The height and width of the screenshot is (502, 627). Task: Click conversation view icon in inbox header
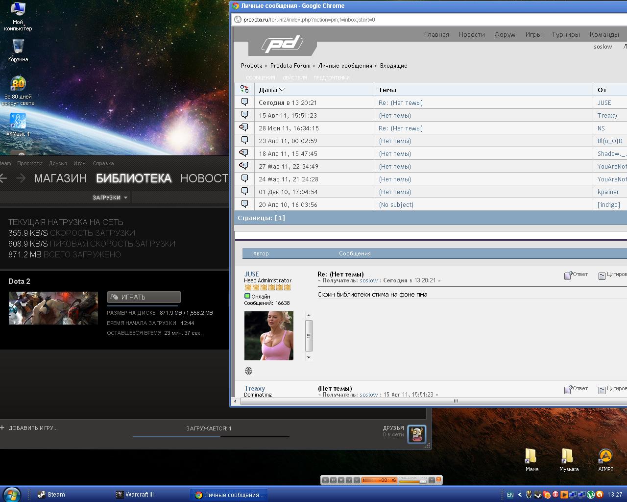[244, 89]
